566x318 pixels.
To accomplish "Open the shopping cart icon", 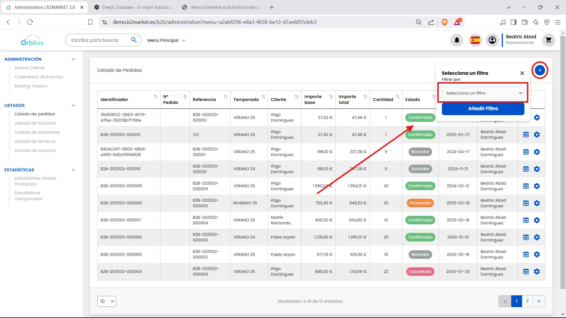I will tap(548, 40).
